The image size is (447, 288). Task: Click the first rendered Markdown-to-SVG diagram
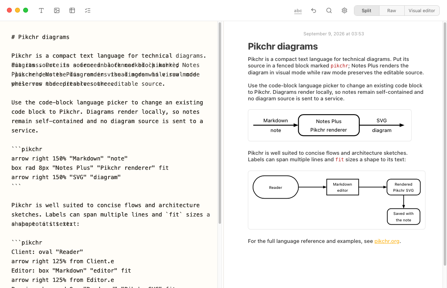click(x=330, y=126)
